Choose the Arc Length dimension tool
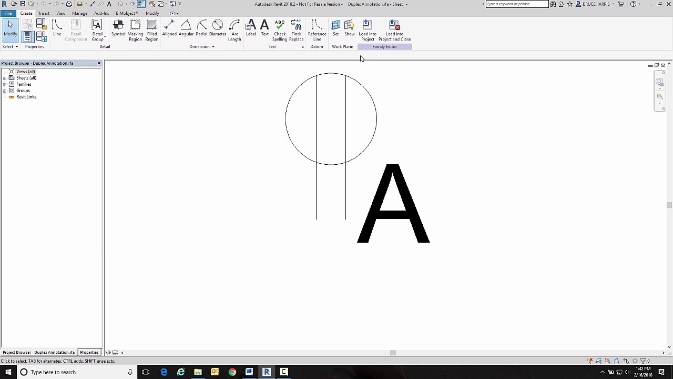Screen dimensions: 673x379 point(234,31)
